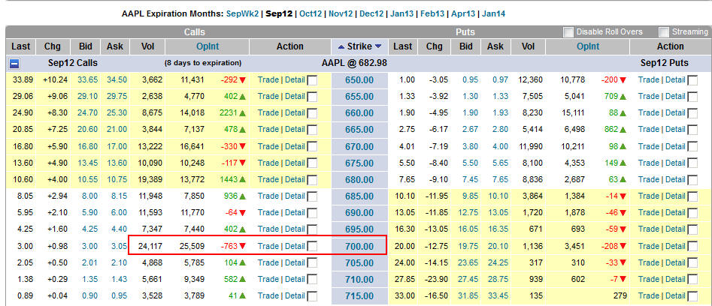Screen dimensions: 712x306
Task: Trade the 700.00 call option
Action: coord(268,246)
